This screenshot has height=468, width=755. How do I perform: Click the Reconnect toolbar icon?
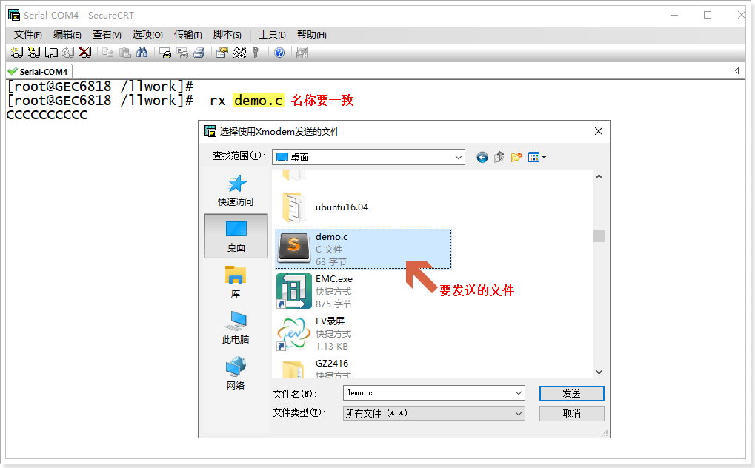pyautogui.click(x=68, y=53)
